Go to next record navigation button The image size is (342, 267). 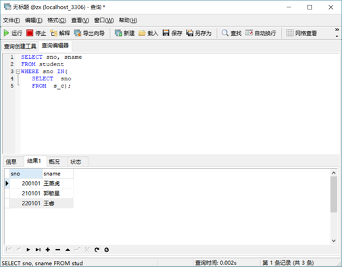[28, 249]
